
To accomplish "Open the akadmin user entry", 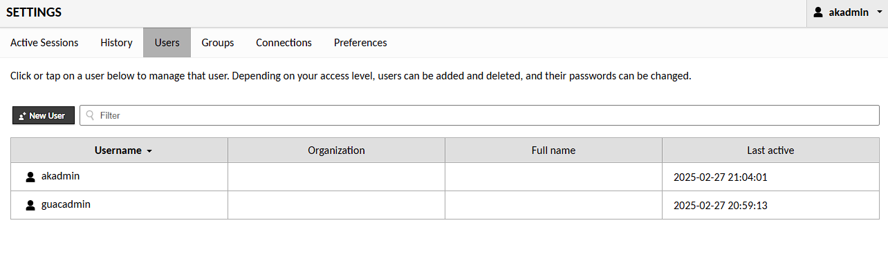I will (61, 176).
